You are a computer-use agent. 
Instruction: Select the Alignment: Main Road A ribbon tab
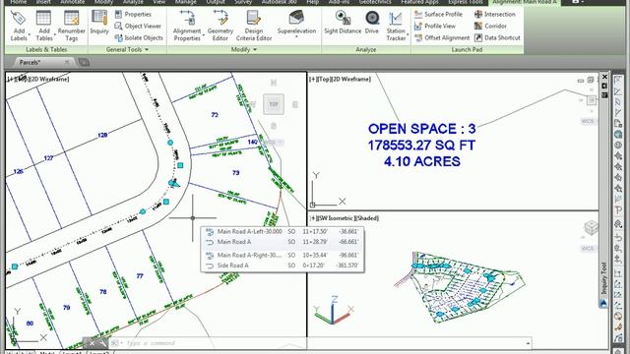click(524, 2)
